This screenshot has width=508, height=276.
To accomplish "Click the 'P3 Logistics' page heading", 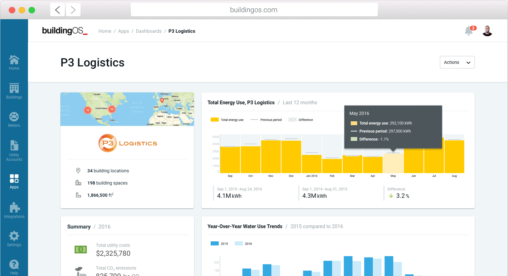I will pos(93,63).
